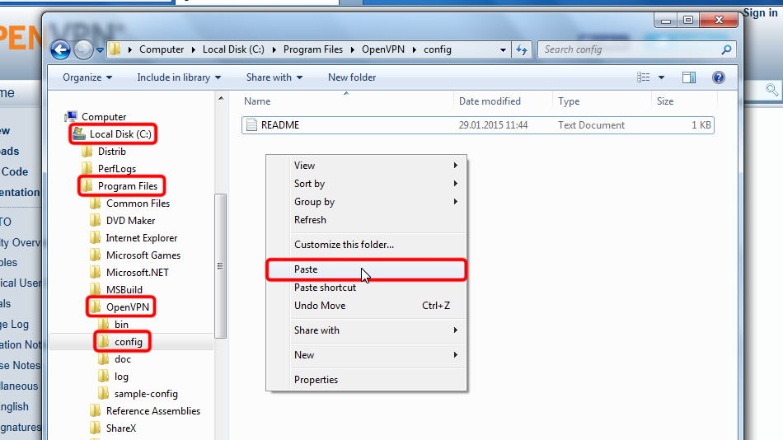The height and width of the screenshot is (440, 783).
Task: Click the New folder toolbar button
Action: click(352, 77)
